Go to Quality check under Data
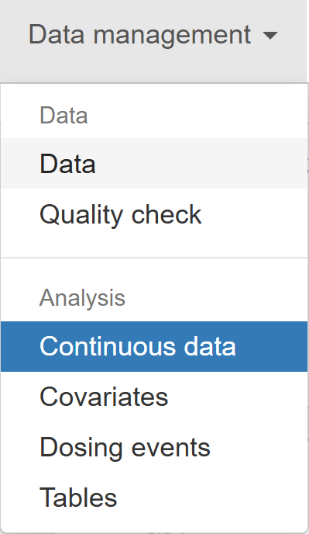Viewport: 309px width, 534px height. [x=154, y=214]
